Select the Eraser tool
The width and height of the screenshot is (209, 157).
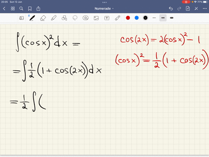click(43, 18)
